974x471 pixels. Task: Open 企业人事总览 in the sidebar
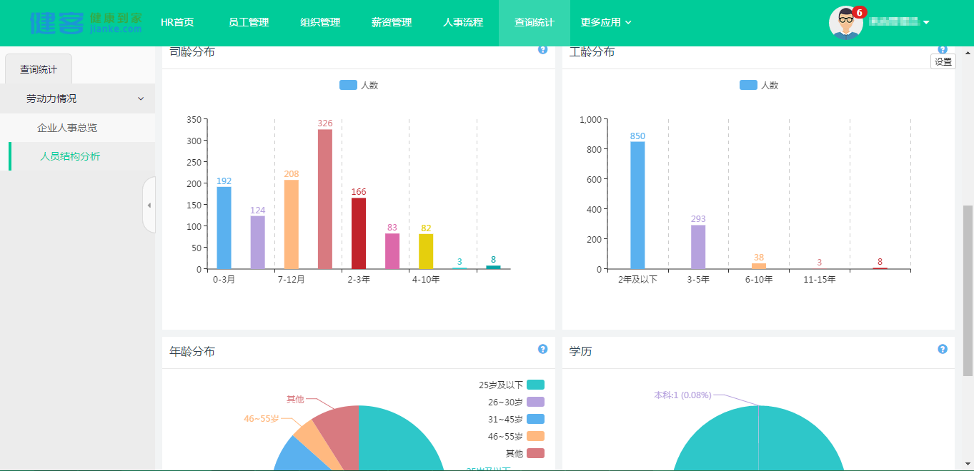67,128
